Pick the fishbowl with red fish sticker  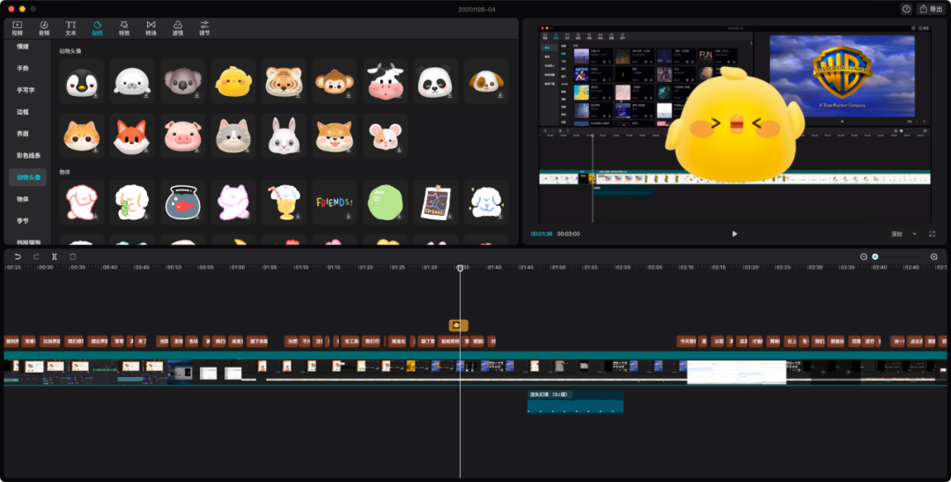coord(183,202)
